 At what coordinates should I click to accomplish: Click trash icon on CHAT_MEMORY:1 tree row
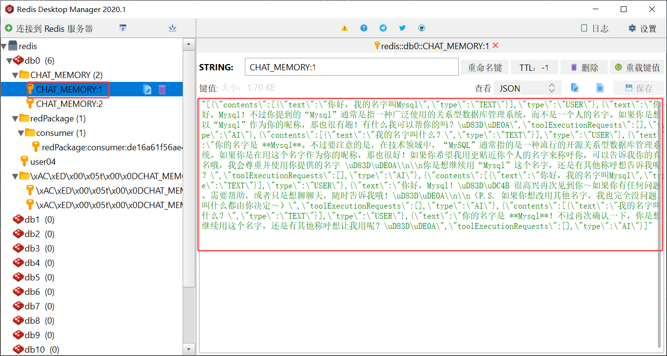click(x=162, y=89)
